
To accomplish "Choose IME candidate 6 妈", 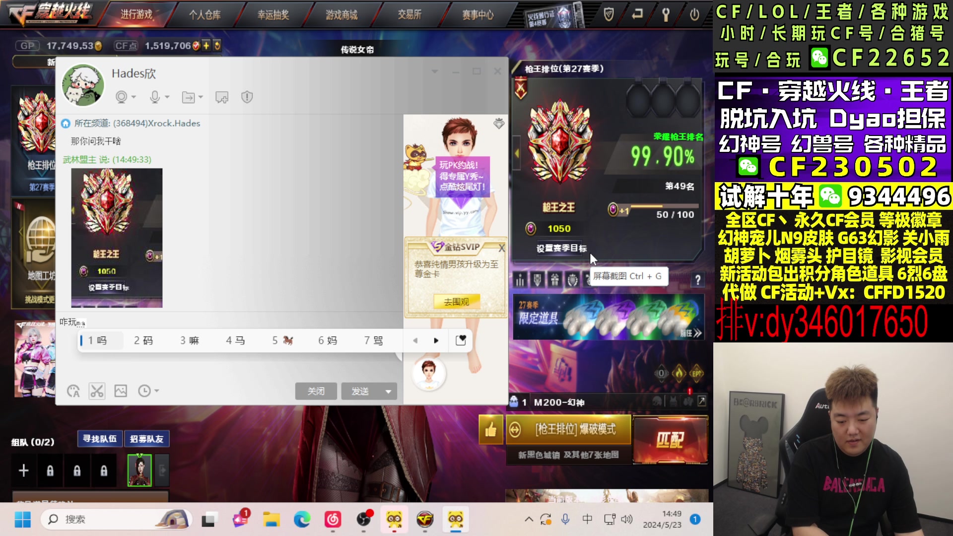I will (328, 340).
